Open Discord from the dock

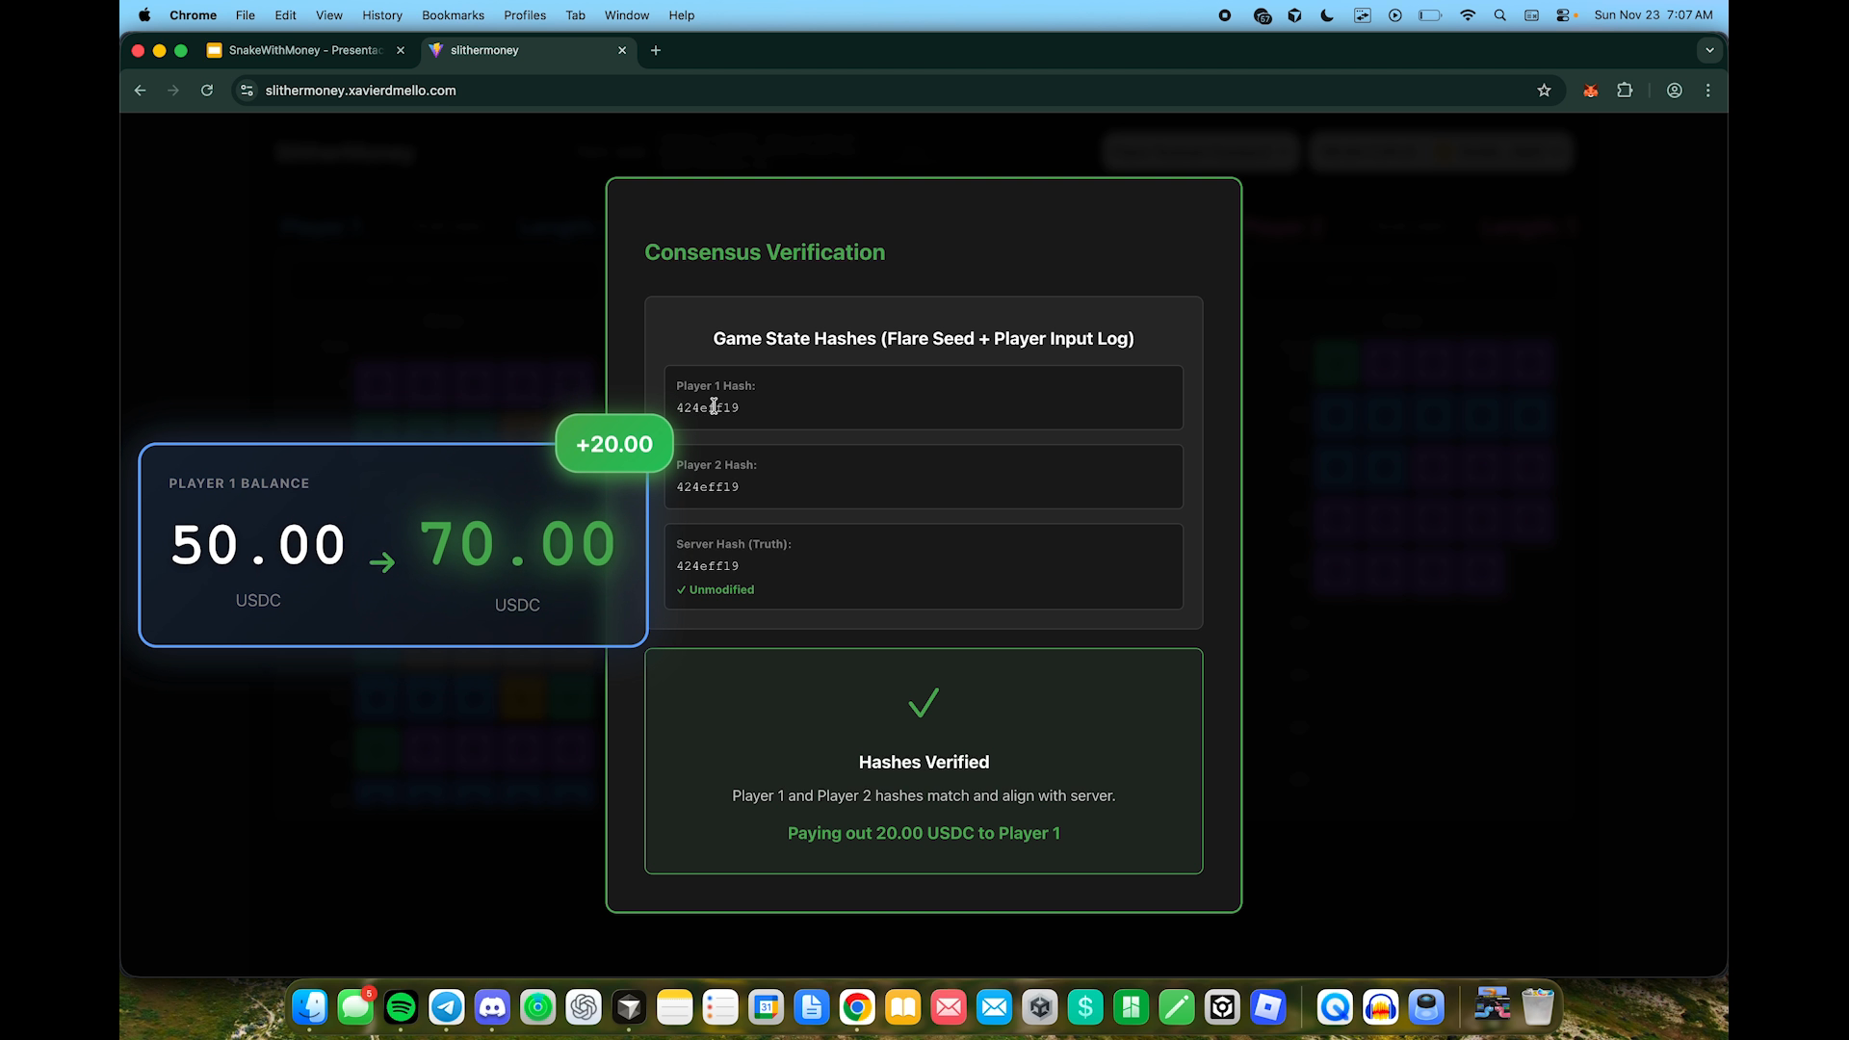(x=492, y=1007)
